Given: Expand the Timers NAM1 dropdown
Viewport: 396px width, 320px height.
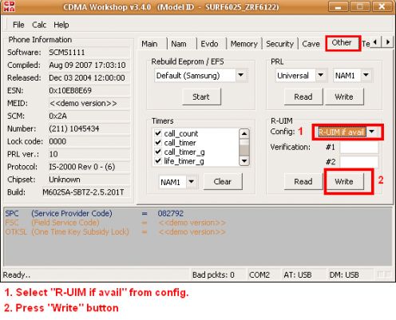Looking at the screenshot, I should pos(192,182).
